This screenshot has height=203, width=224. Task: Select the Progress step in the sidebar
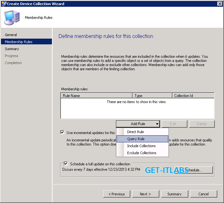coord(11,56)
